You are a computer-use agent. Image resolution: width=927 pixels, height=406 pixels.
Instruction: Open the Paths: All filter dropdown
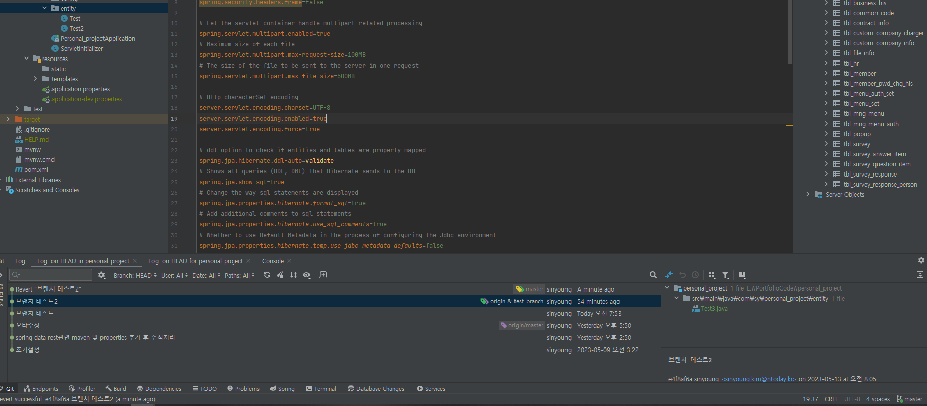pos(239,275)
